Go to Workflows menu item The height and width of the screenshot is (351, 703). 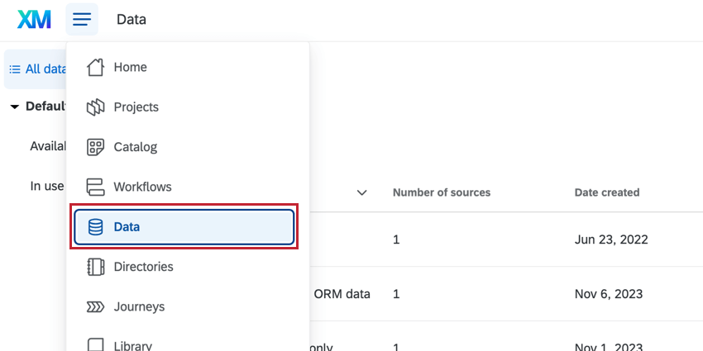142,187
